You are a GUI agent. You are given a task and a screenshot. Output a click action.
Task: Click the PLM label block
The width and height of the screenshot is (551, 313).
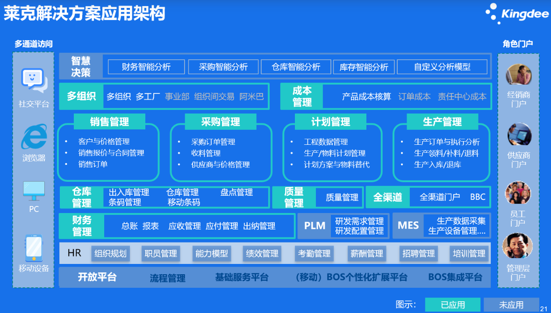[x=315, y=226]
